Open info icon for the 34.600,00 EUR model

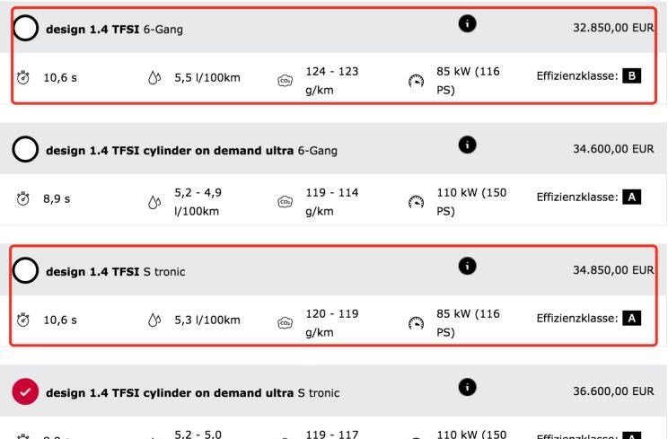[468, 145]
